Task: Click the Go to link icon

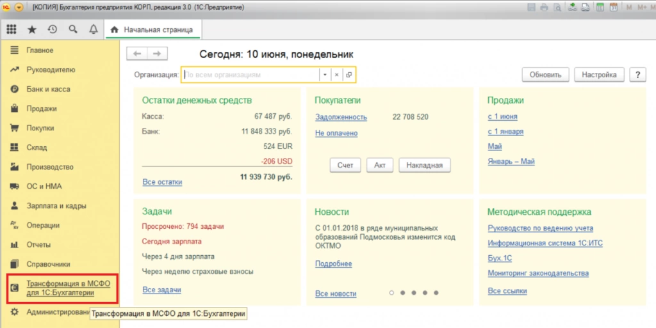Action: click(x=586, y=7)
